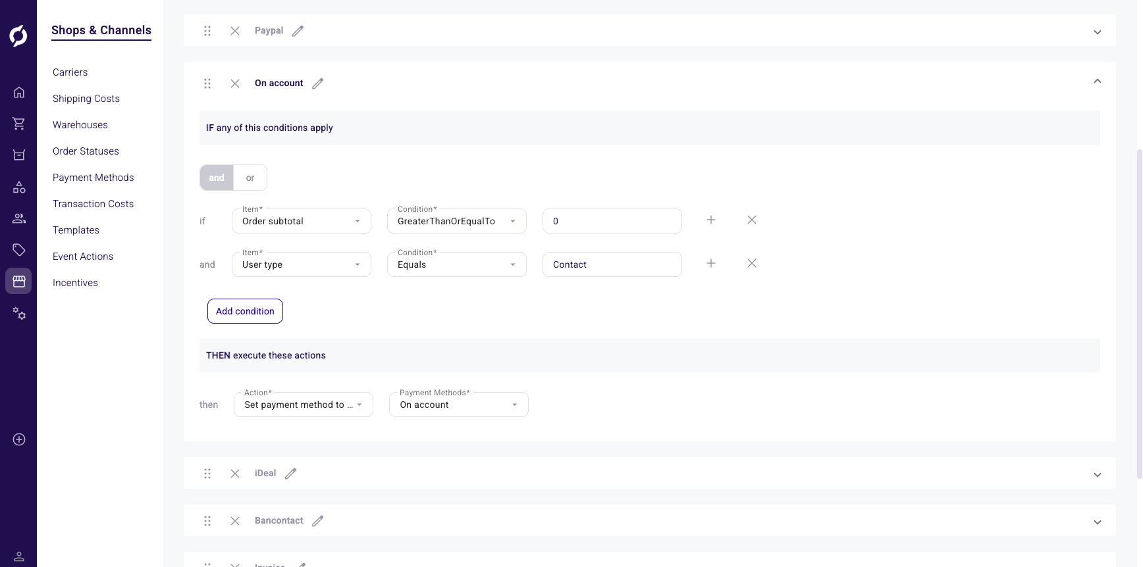This screenshot has height=567, width=1143.
Task: Click the 'THEN execute these actions' text
Action: point(266,355)
